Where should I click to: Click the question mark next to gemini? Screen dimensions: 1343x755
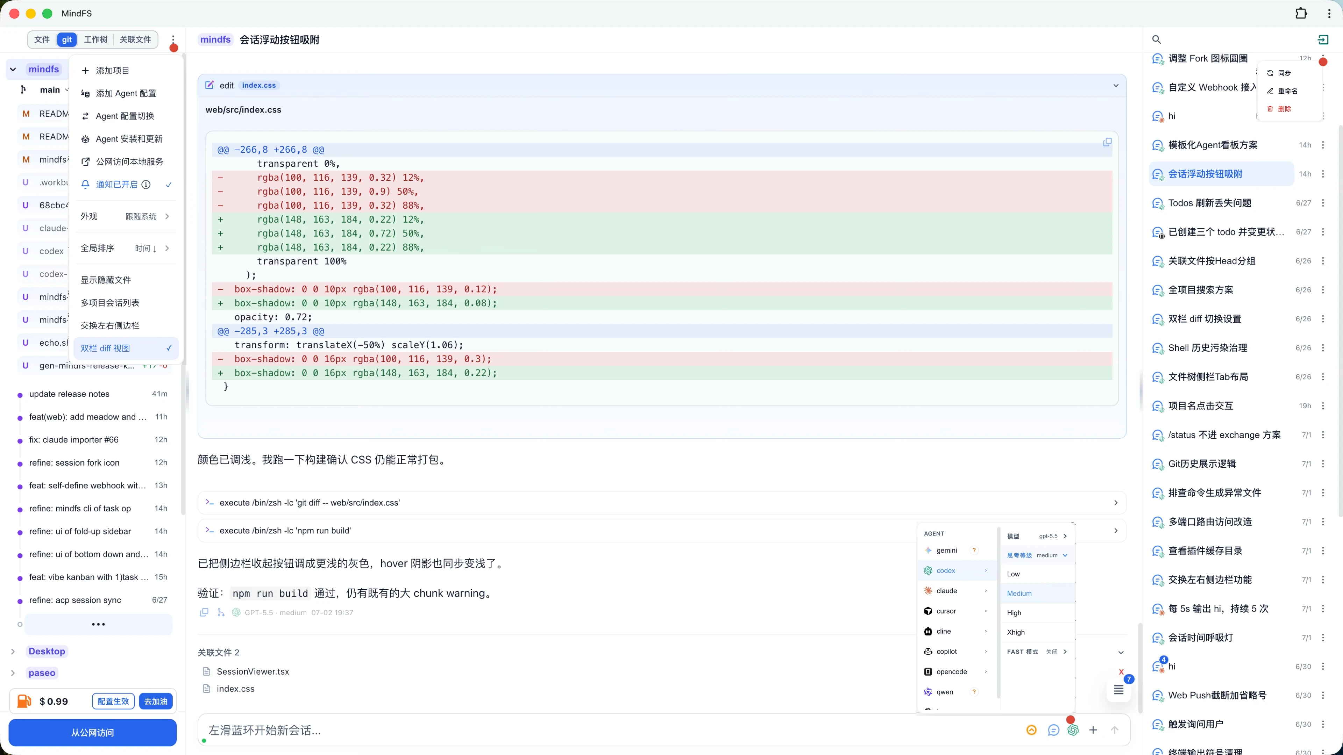(974, 550)
